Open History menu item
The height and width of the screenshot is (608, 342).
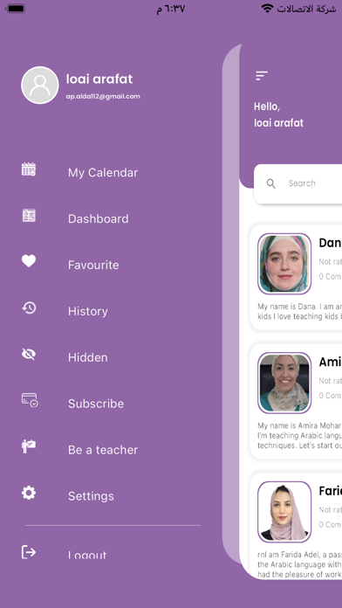(88, 311)
